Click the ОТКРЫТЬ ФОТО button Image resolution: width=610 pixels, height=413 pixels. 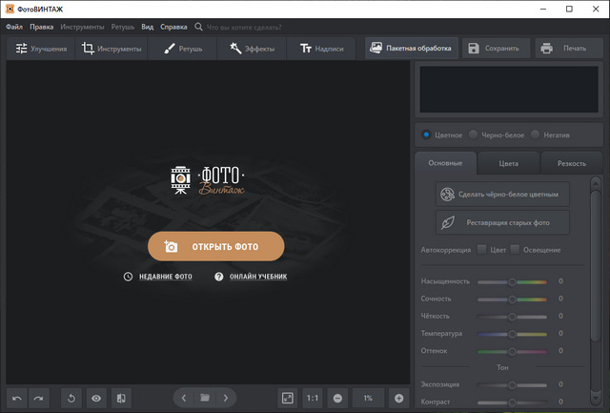click(x=215, y=246)
